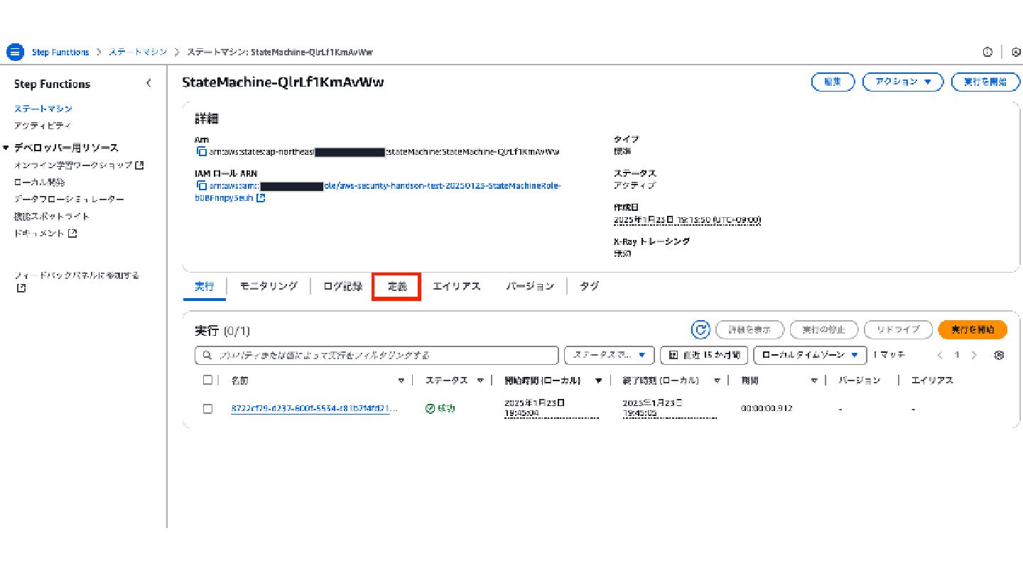The image size is (1023, 575).
Task: Go to the previous page of executions
Action: 940,355
